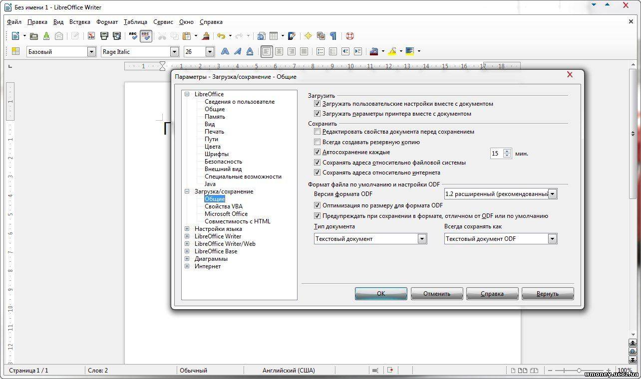Toggle the Auto spellcheck icon
Image resolution: width=641 pixels, height=379 pixels.
pos(146,36)
